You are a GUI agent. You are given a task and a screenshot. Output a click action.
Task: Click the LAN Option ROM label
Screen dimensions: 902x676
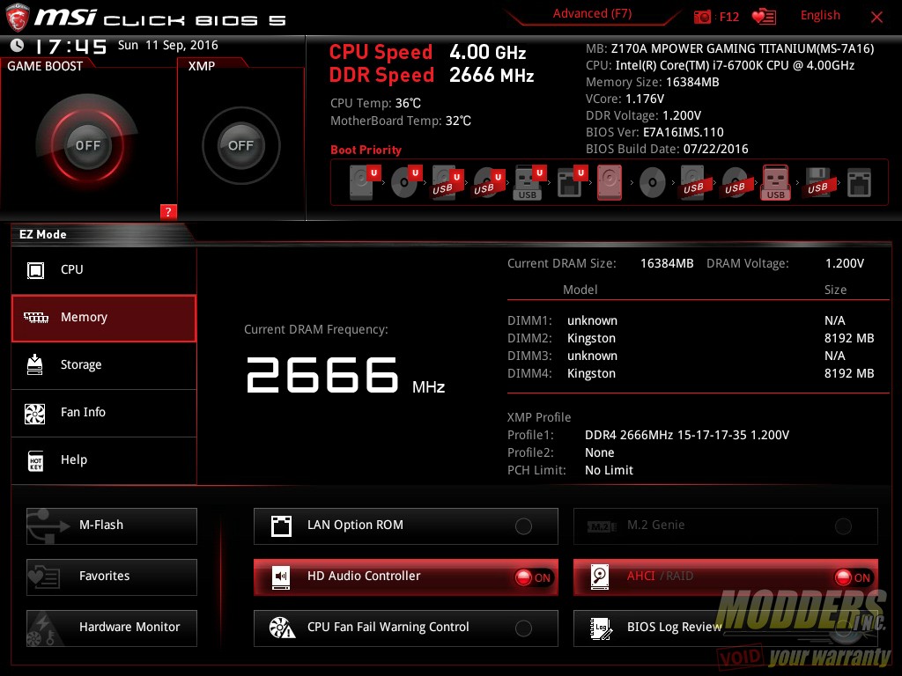click(355, 525)
